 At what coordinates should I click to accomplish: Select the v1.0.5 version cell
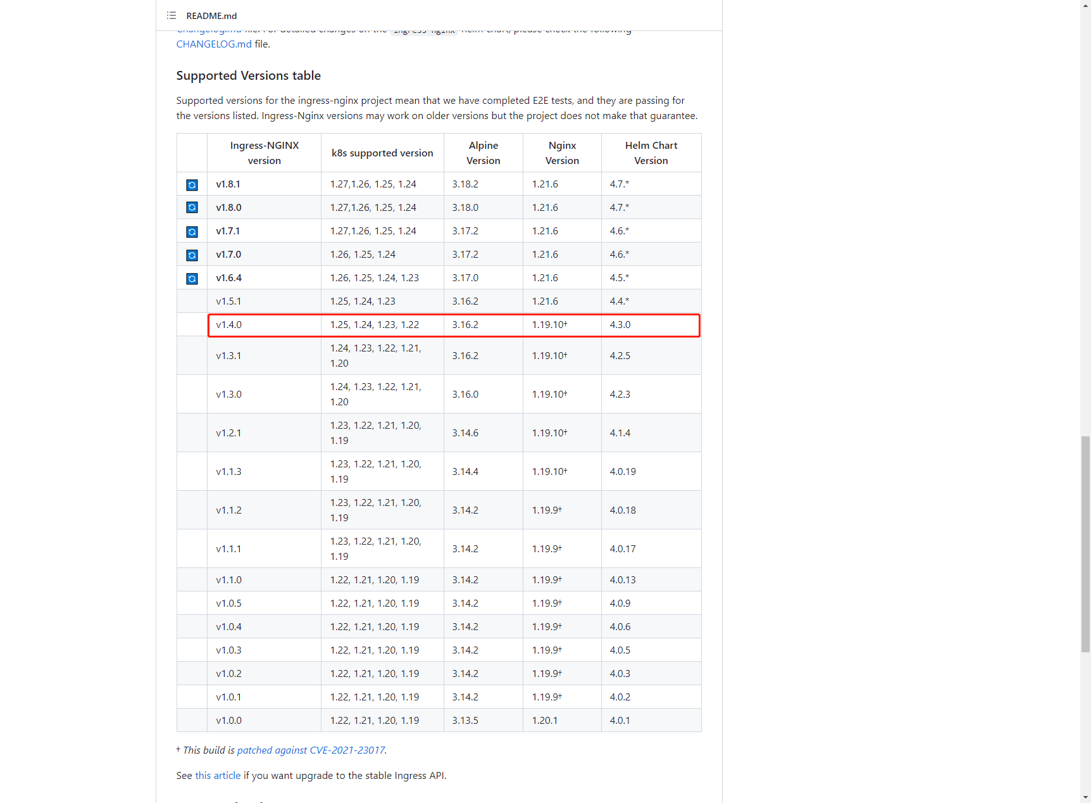click(265, 604)
